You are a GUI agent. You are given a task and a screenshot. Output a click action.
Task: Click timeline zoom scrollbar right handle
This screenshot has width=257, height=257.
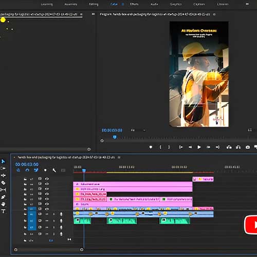[82, 249]
